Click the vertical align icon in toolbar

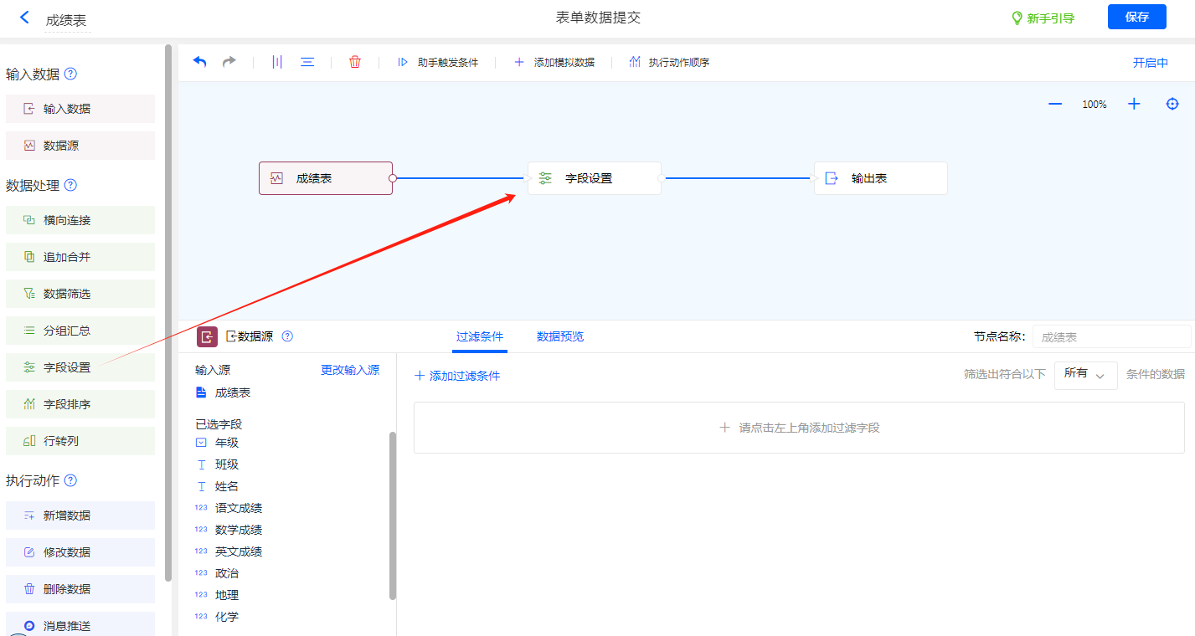[x=277, y=62]
